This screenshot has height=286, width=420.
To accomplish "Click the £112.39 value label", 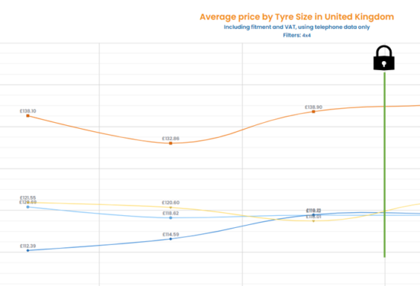I will click(27, 246).
